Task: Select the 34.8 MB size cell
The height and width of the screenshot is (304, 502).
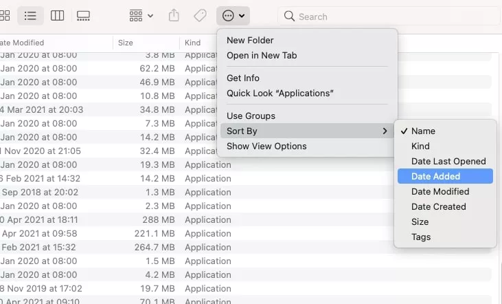Action: tap(157, 109)
